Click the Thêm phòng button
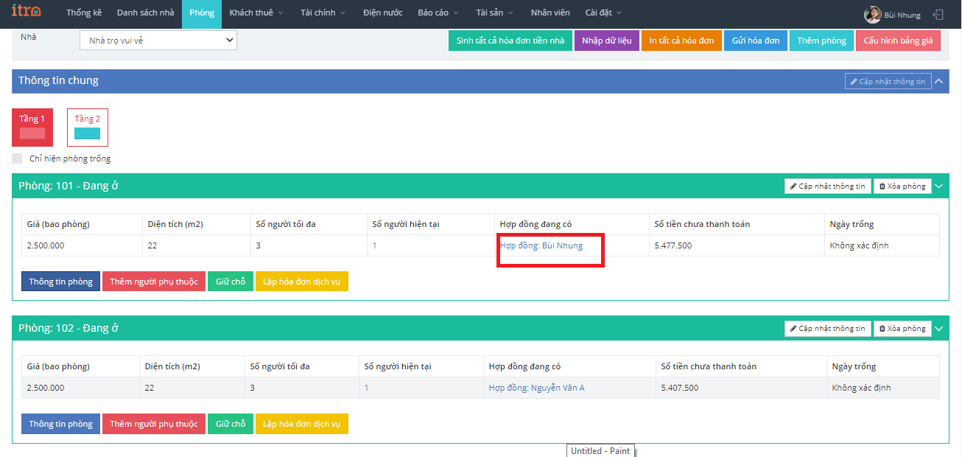This screenshot has height=457, width=962. [821, 41]
